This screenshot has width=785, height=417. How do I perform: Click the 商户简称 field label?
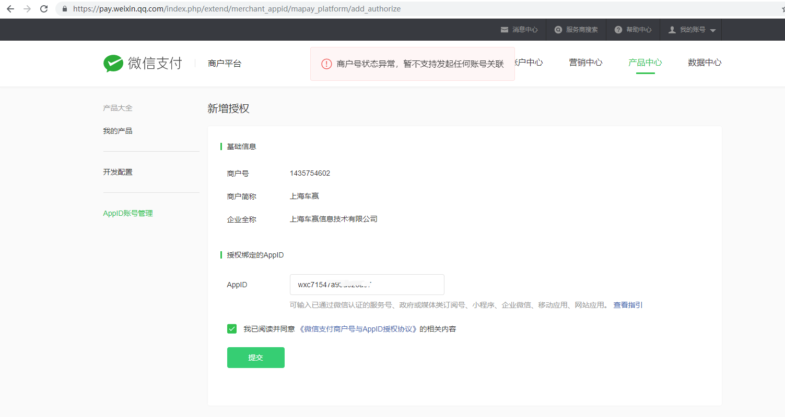[x=241, y=197]
